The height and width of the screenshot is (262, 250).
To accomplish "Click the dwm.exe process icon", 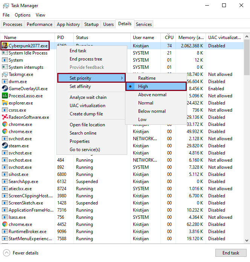I will pyautogui.click(x=5, y=81).
